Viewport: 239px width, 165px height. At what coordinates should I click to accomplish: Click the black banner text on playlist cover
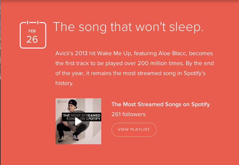point(78,117)
